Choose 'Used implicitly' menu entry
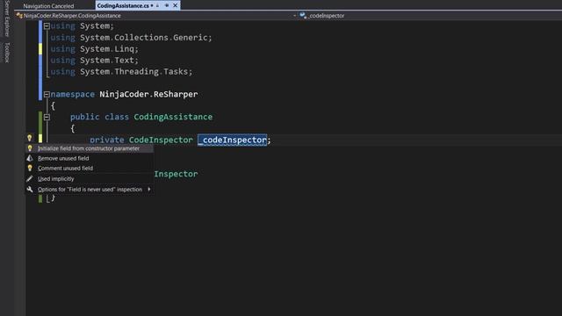This screenshot has width=562, height=316. coord(90,179)
